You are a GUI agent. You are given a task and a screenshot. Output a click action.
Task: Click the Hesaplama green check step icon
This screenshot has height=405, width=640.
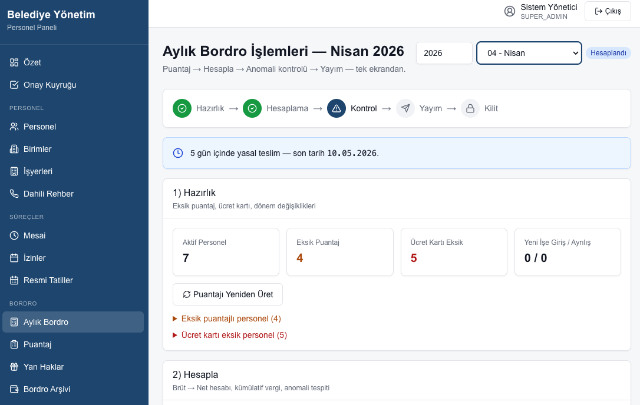pyautogui.click(x=252, y=108)
